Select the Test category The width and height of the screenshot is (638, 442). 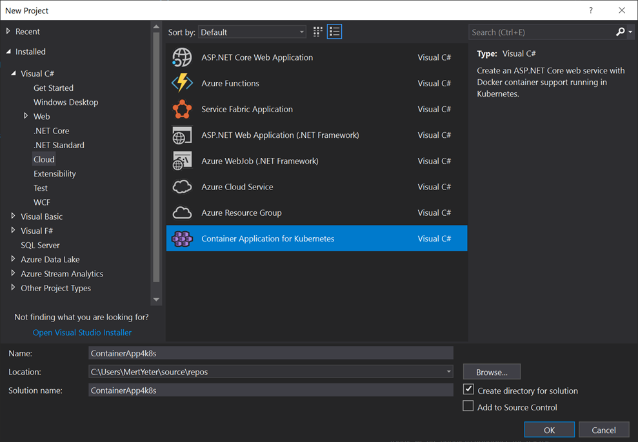pyautogui.click(x=40, y=187)
